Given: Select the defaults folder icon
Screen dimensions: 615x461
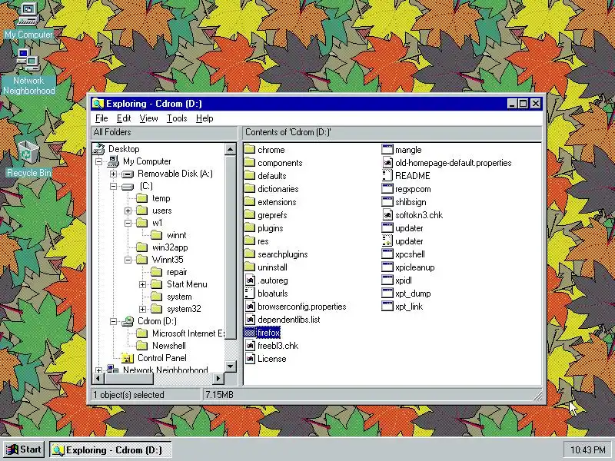Looking at the screenshot, I should [250, 176].
